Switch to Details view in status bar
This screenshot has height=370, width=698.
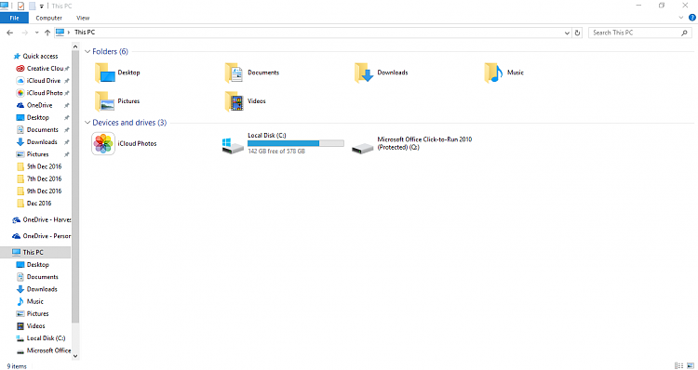pyautogui.click(x=678, y=365)
